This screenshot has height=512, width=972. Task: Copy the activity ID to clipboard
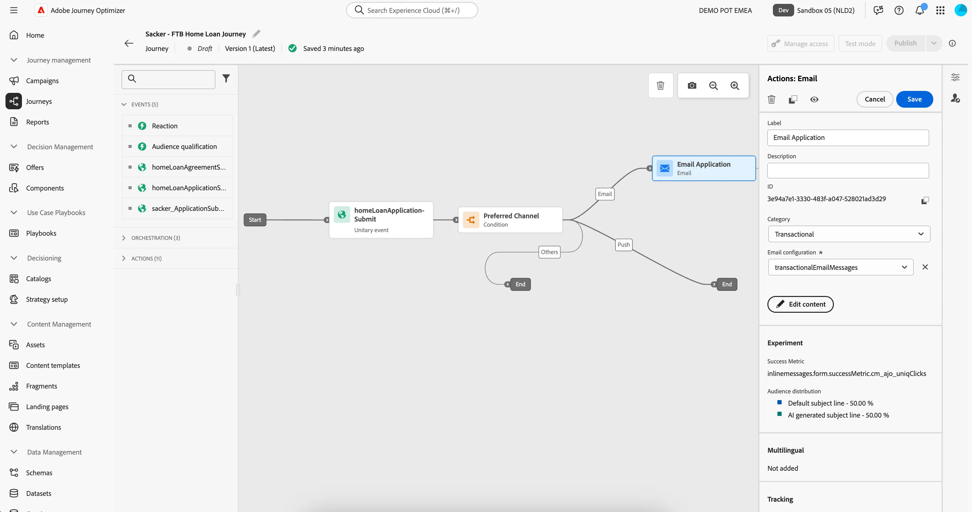pyautogui.click(x=925, y=200)
